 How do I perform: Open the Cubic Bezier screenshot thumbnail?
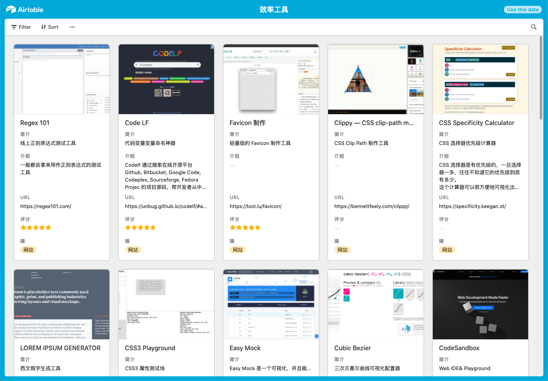[376, 304]
